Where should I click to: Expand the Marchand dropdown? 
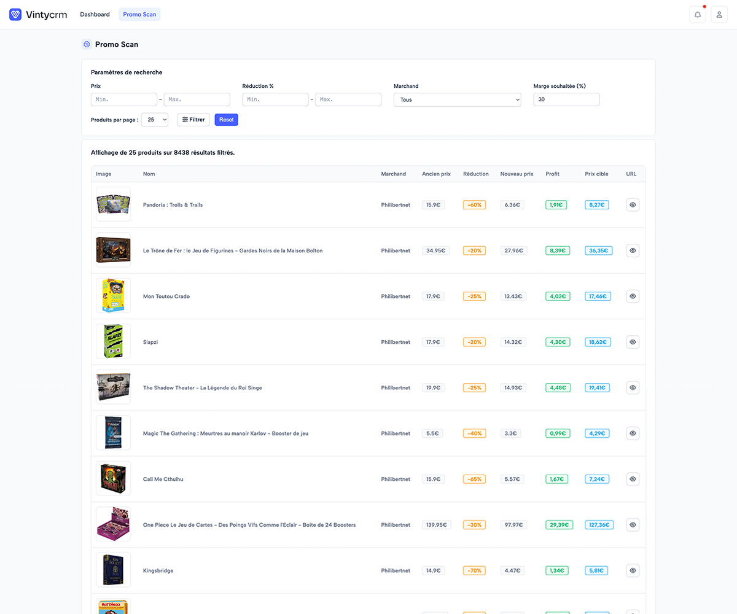pos(457,99)
